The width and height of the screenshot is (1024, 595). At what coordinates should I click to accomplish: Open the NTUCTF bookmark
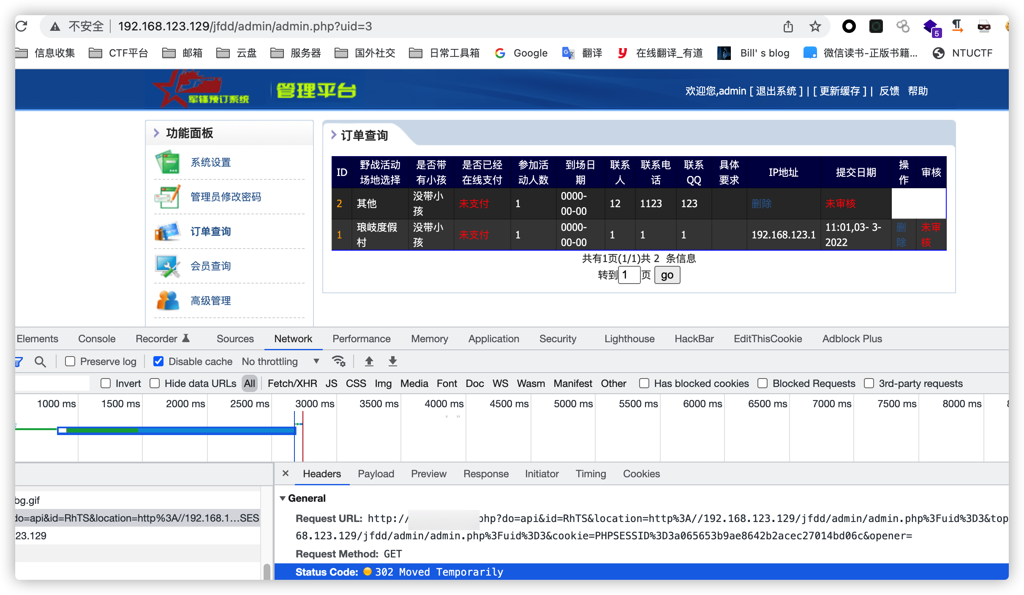click(x=962, y=53)
